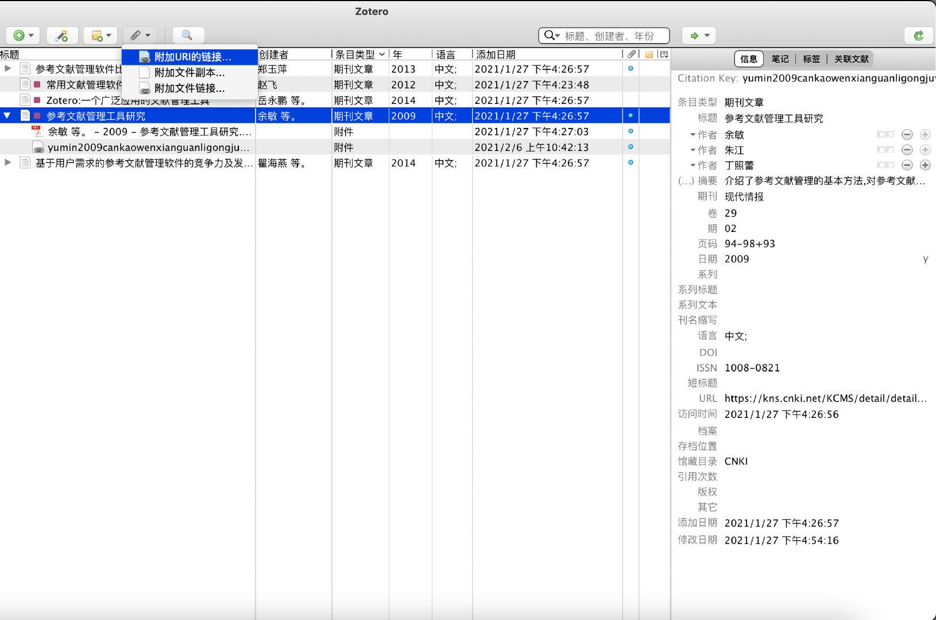Click the Add Item by Identifier wand
Viewport: 936px width, 620px height.
point(62,36)
